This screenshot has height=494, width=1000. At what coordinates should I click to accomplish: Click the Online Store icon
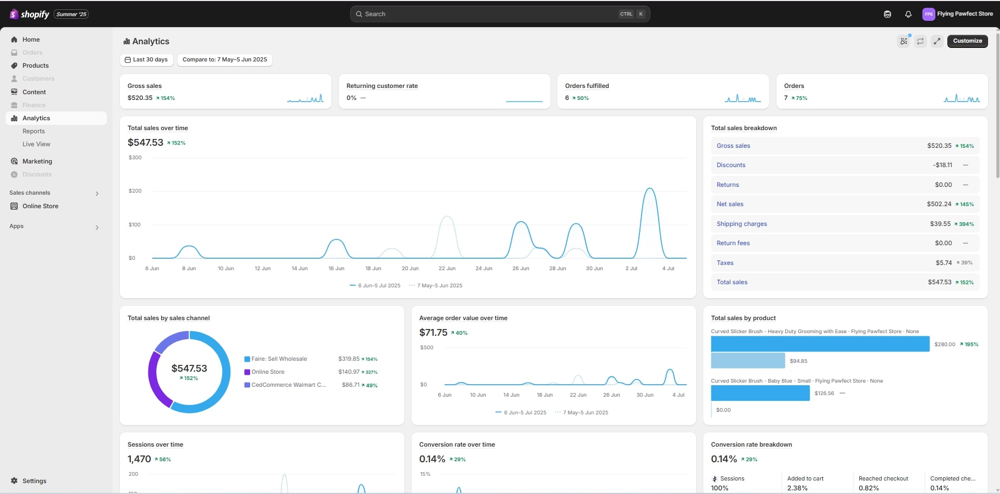[14, 206]
